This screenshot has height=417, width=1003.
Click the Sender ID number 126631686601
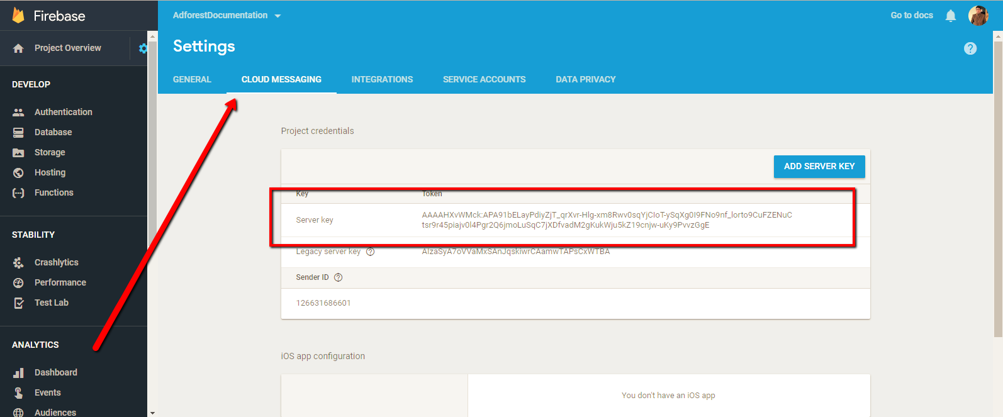323,303
